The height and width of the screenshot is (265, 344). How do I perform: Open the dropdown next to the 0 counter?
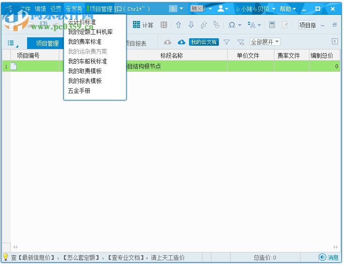point(181,8)
